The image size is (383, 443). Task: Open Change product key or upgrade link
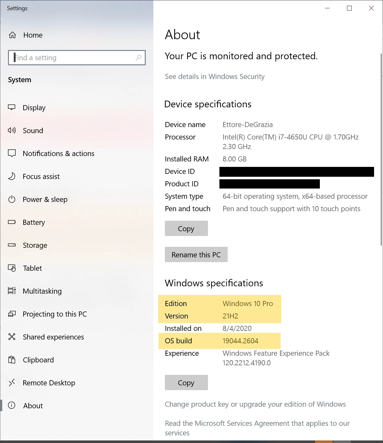(x=255, y=404)
